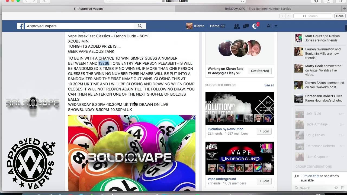Screen dimensions: 347x195
Task: Open the Safari reader view icon
Action: click(x=108, y=1)
